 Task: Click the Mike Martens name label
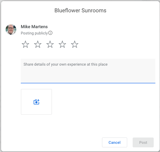(x=34, y=27)
